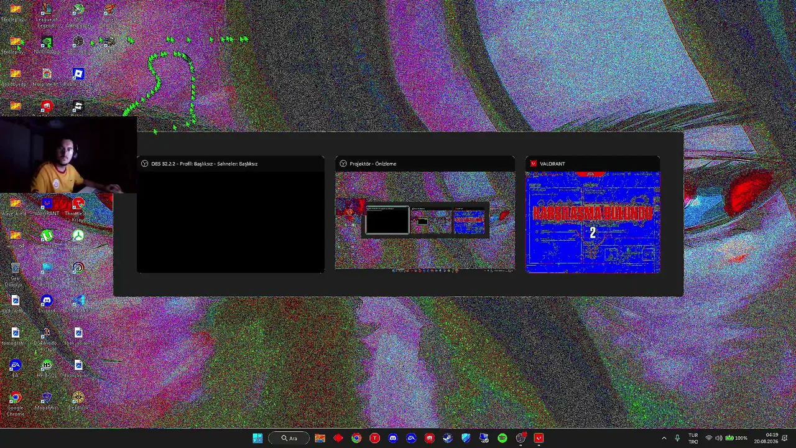Open the notifications bell in taskbar
Image resolution: width=796 pixels, height=448 pixels.
coord(785,438)
